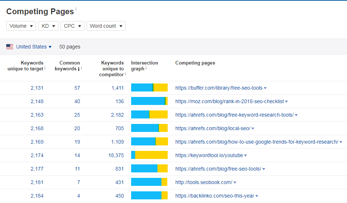
Task: Click unique-to-target value 2,184
Action: click(37, 196)
